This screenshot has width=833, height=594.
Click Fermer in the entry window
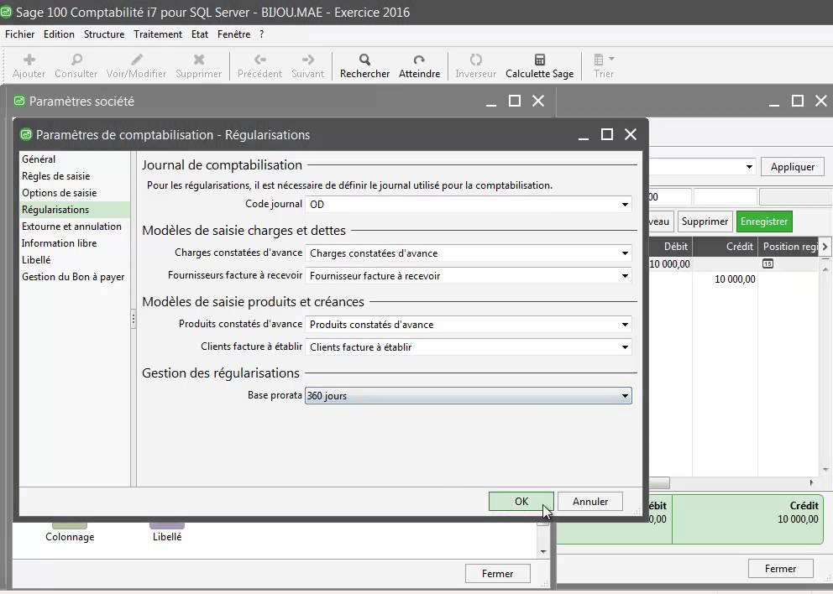click(x=780, y=569)
